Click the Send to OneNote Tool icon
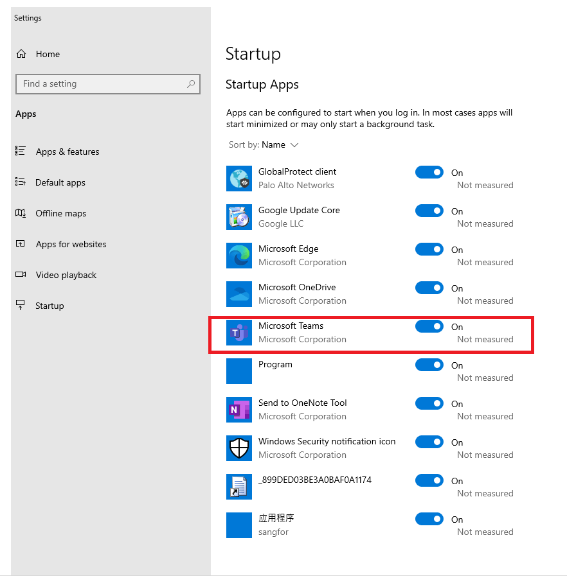 click(x=239, y=410)
